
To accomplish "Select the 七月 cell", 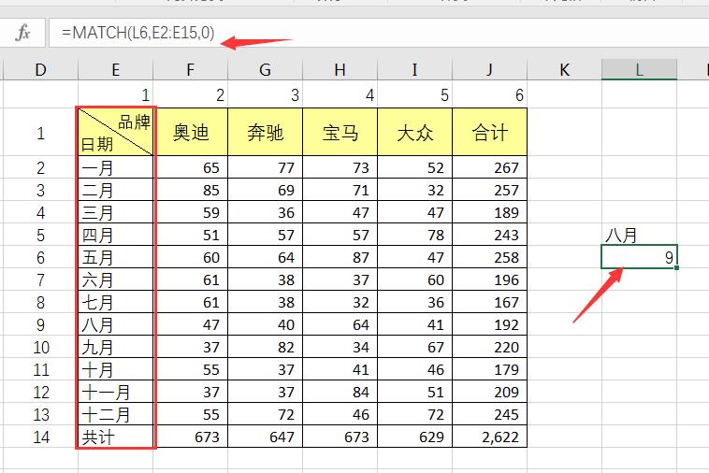I will click(116, 302).
